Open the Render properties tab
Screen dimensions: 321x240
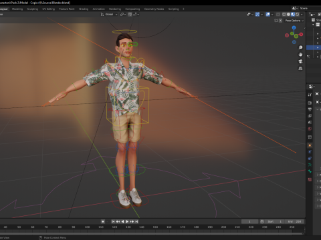310,103
